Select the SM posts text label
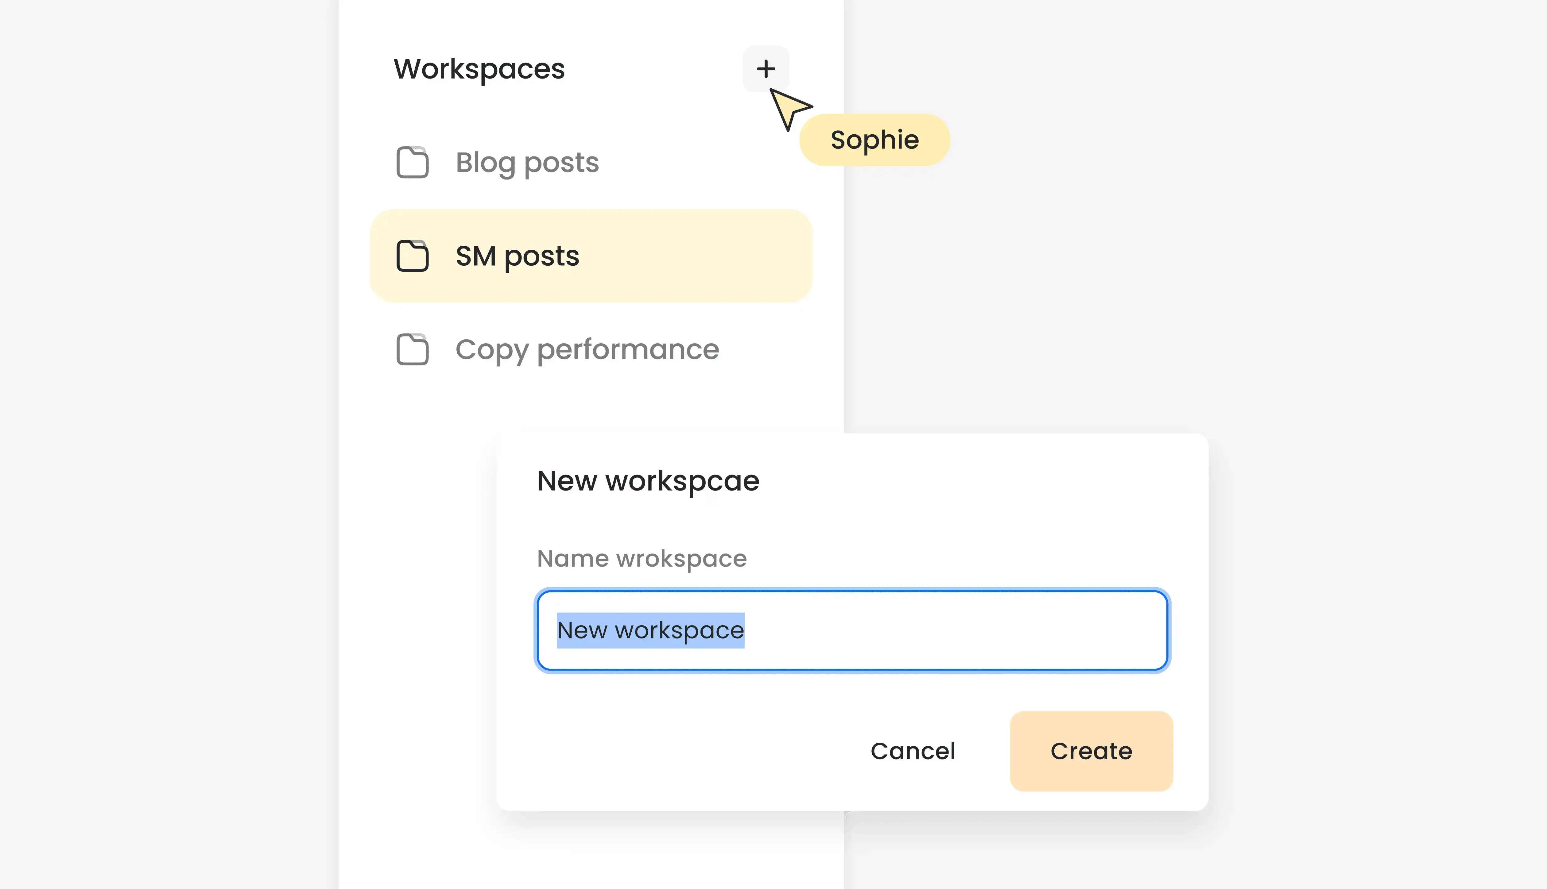The image size is (1547, 889). click(x=517, y=256)
